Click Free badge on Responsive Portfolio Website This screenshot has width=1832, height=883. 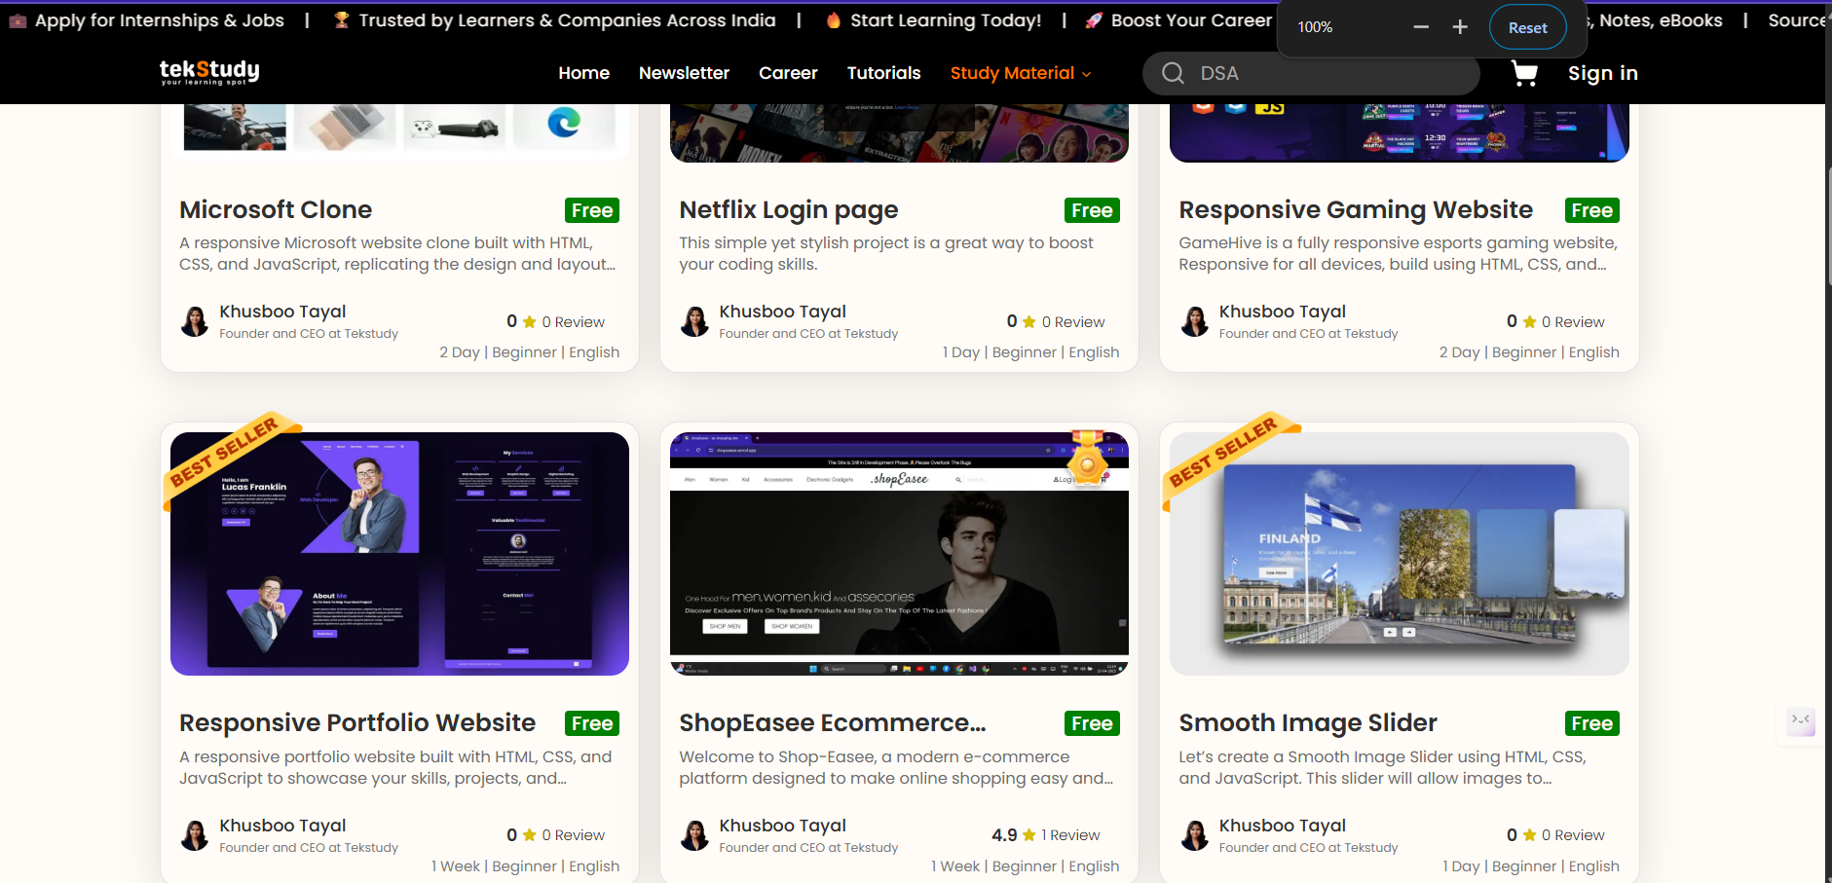click(x=592, y=723)
